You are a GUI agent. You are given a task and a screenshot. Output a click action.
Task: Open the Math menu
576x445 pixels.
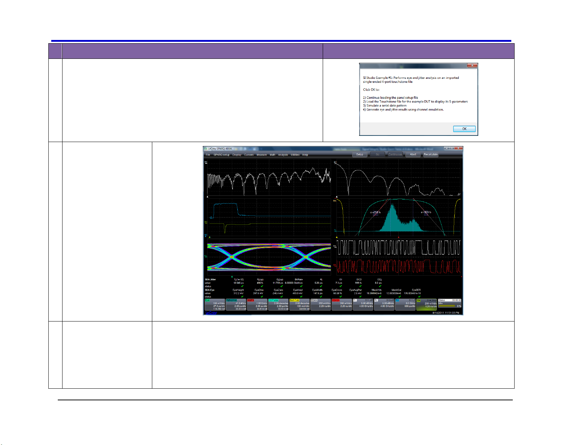click(273, 155)
